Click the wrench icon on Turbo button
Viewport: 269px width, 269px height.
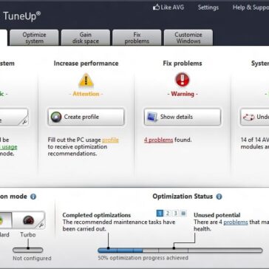pos(41,225)
